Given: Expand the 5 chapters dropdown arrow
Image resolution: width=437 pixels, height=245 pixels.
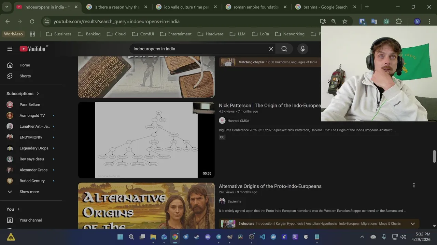Looking at the screenshot, I should pyautogui.click(x=413, y=224).
